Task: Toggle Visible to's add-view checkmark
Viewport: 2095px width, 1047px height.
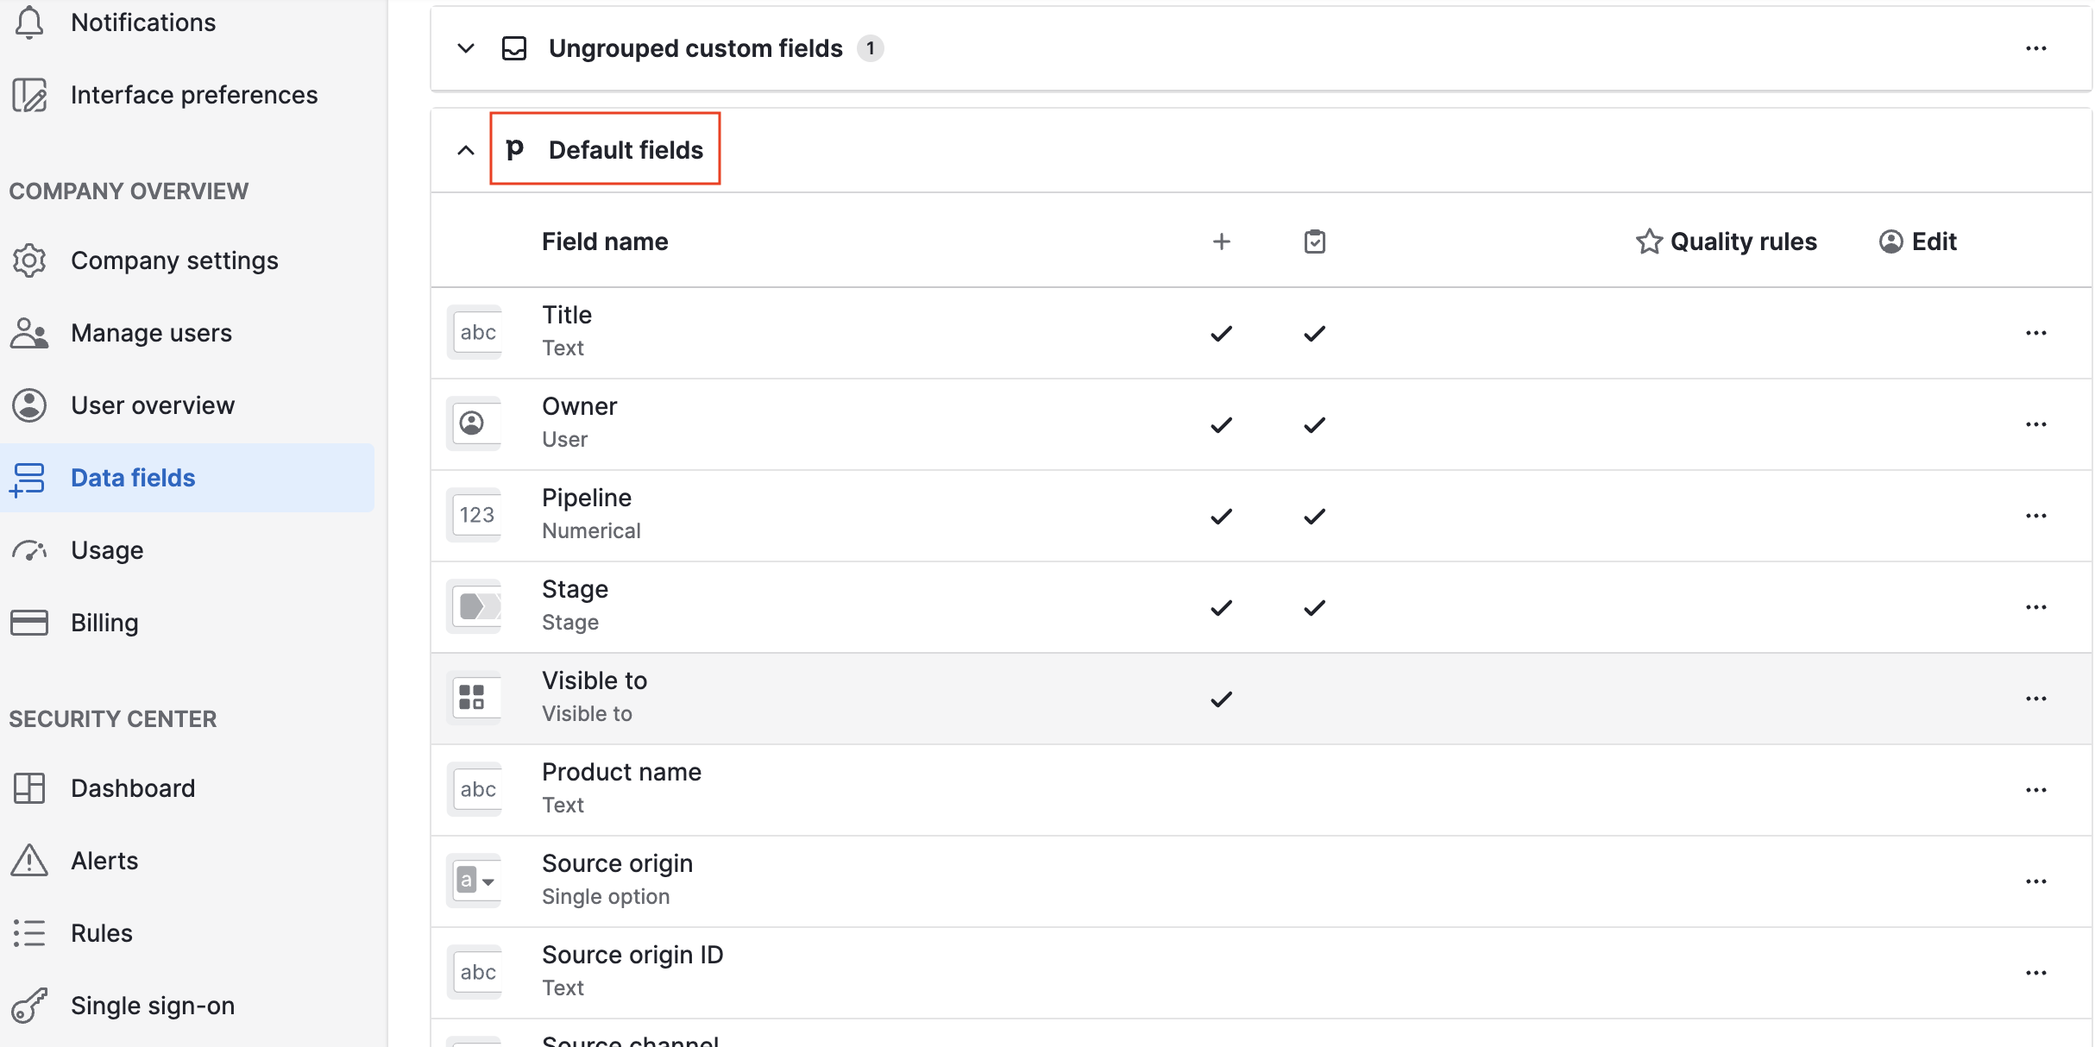Action: 1222,699
